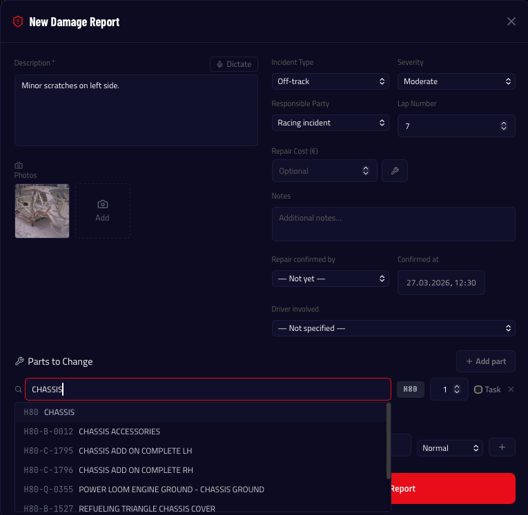This screenshot has height=515, width=528.
Task: Click the Lap Number stepper arrows
Action: (x=503, y=126)
